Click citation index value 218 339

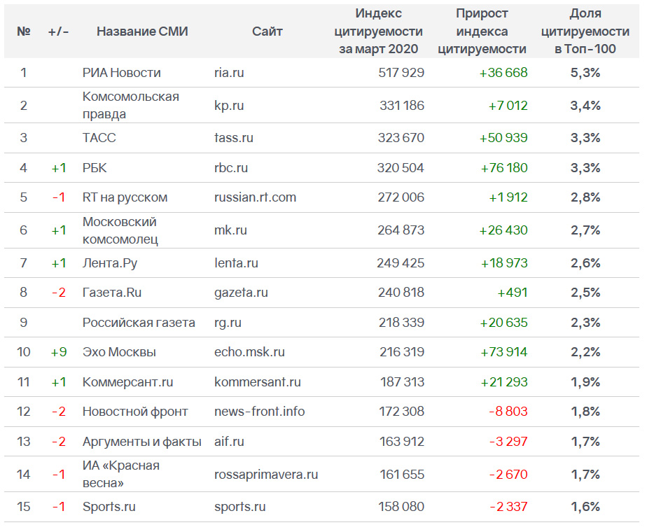pos(401,323)
